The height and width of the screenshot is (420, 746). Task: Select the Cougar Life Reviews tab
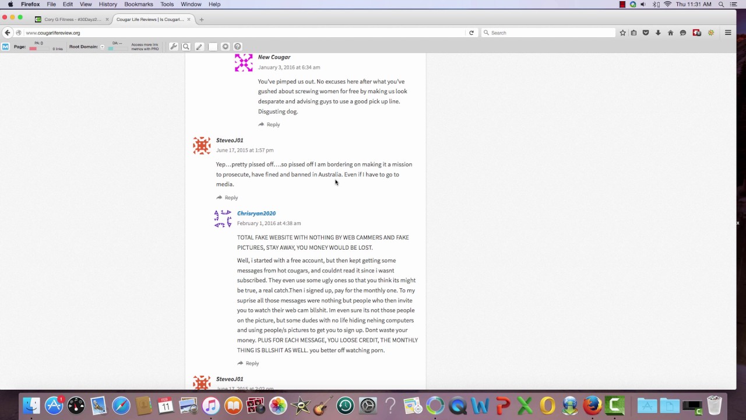153,19
